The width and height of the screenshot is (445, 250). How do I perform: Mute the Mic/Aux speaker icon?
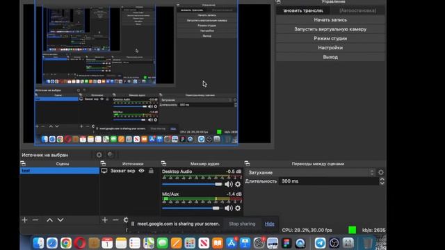click(x=229, y=208)
